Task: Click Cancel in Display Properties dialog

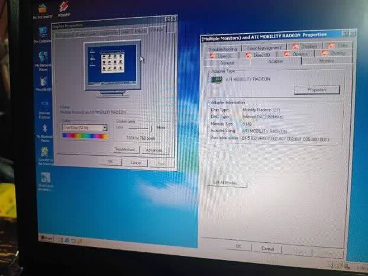Action: pyautogui.click(x=135, y=162)
